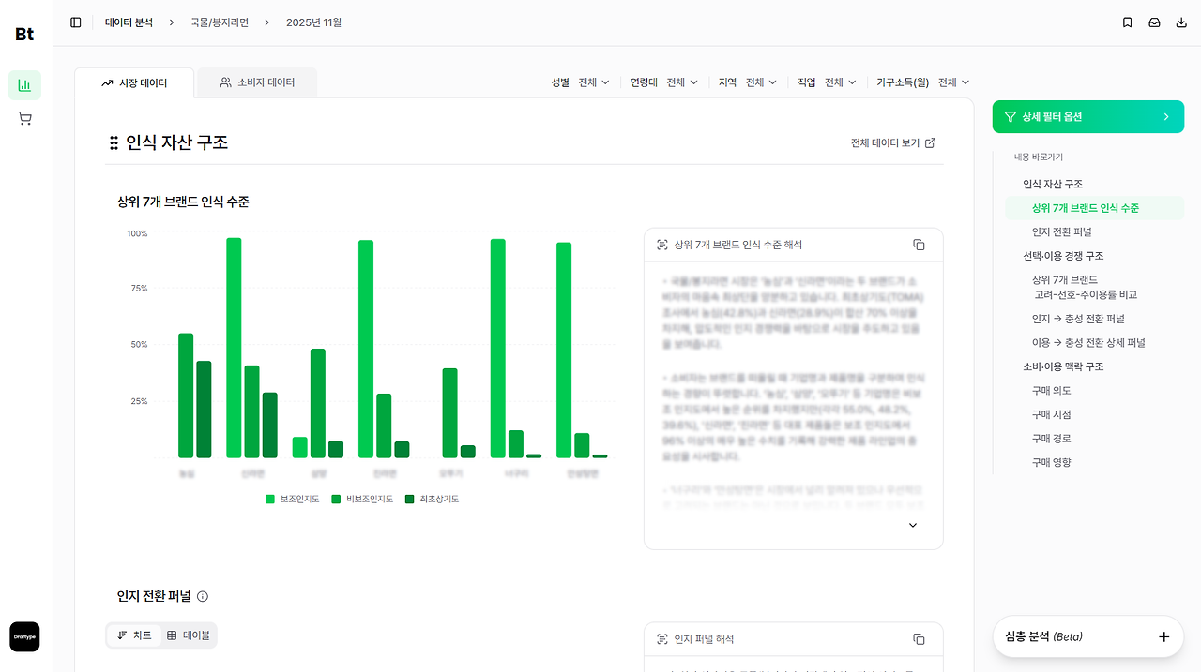
Task: Copy the 상위 7개 브랜드 인식 수준 해석 text
Action: coord(919,245)
